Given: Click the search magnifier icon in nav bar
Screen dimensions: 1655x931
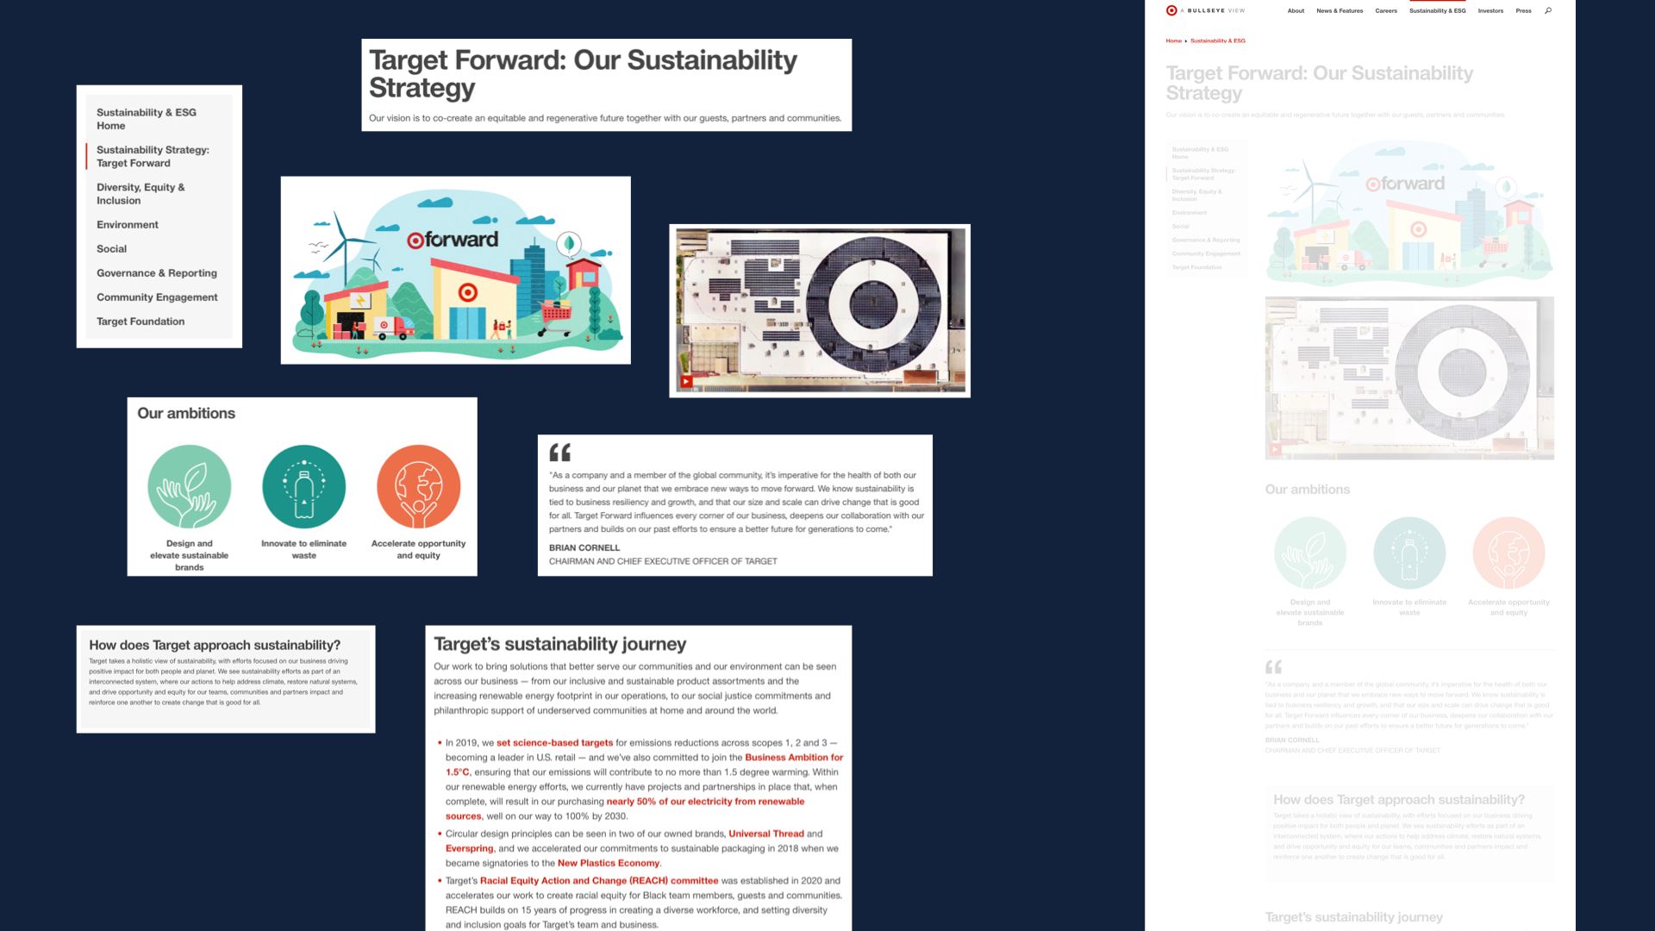Looking at the screenshot, I should [1548, 10].
